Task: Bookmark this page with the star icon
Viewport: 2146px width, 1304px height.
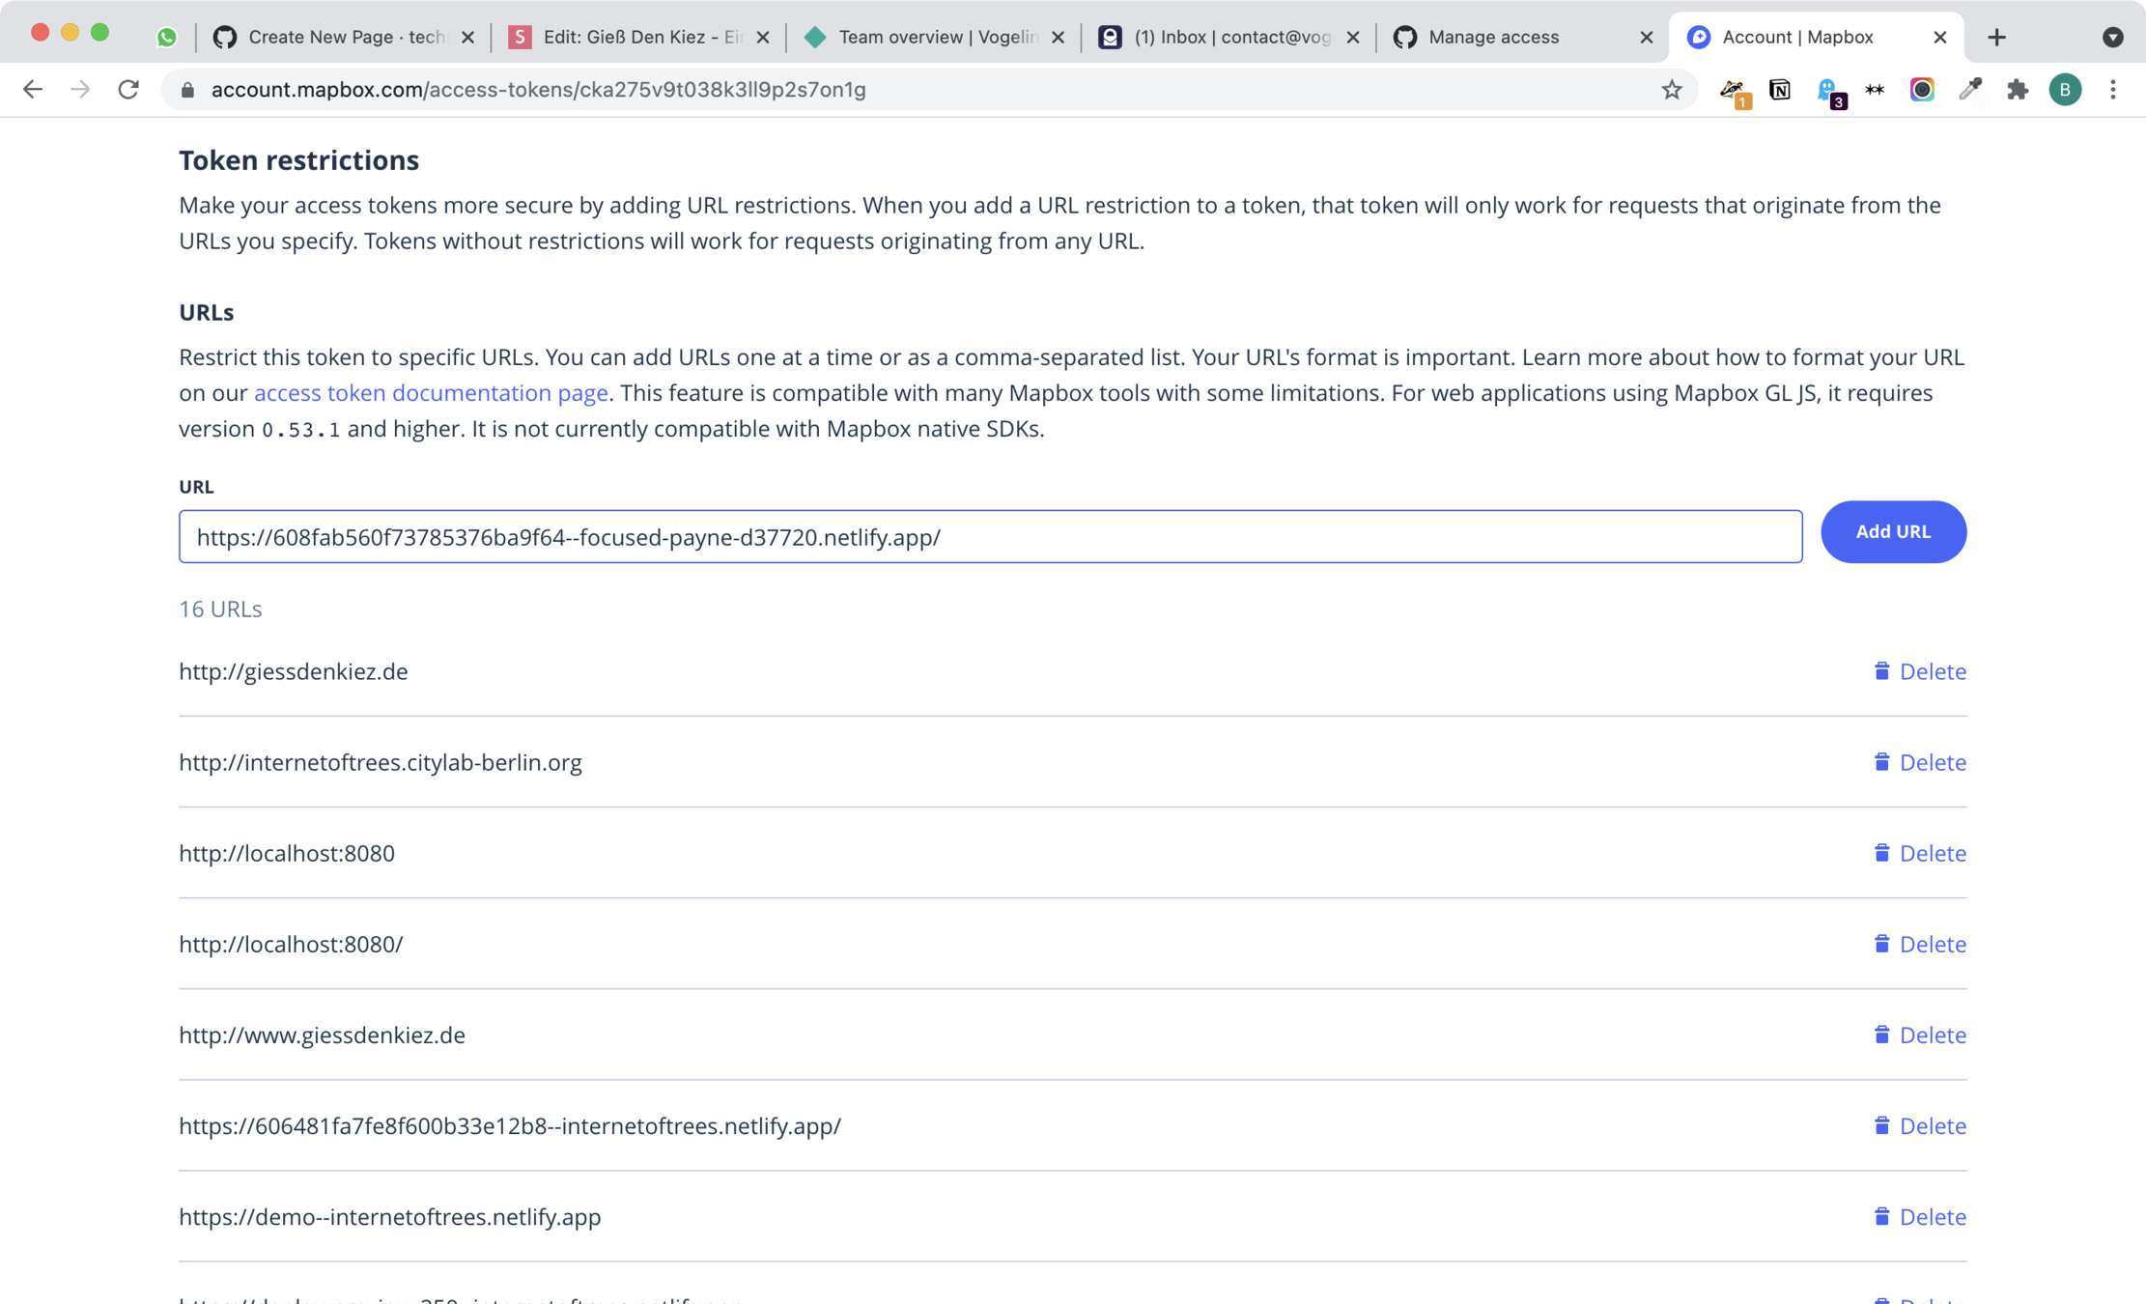Action: click(1672, 90)
